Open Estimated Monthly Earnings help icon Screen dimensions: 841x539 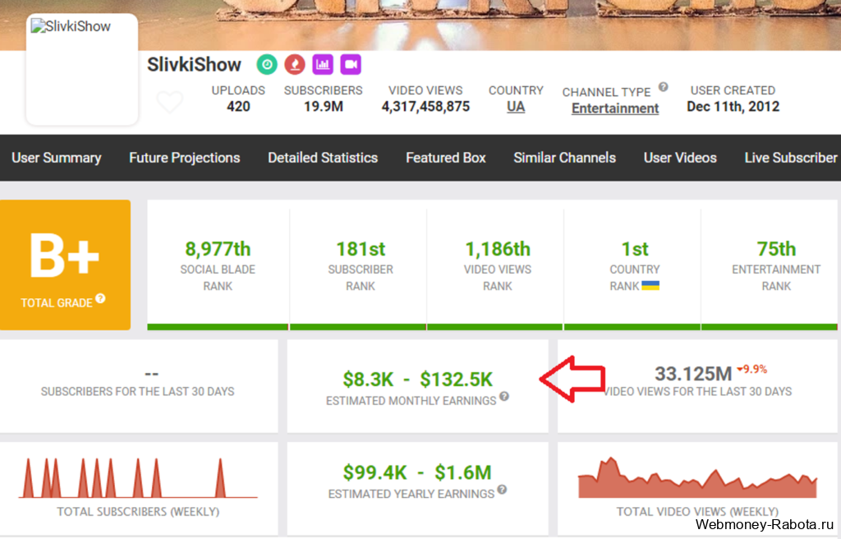point(504,396)
